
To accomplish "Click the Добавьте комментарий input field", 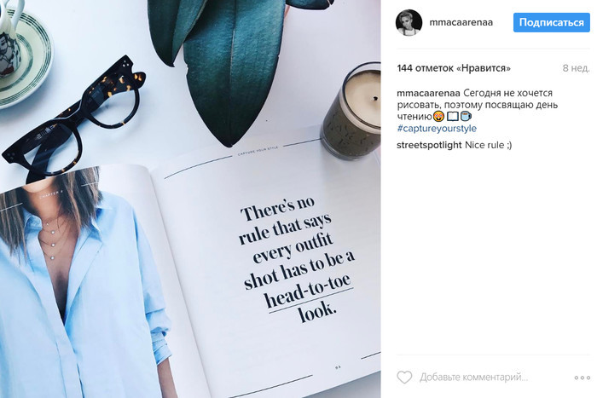I will point(473,377).
